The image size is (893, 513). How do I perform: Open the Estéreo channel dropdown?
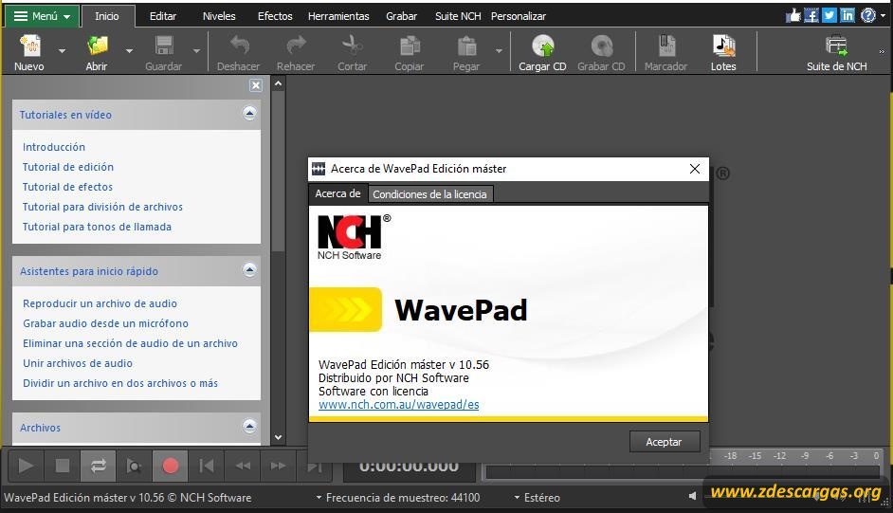pyautogui.click(x=538, y=498)
